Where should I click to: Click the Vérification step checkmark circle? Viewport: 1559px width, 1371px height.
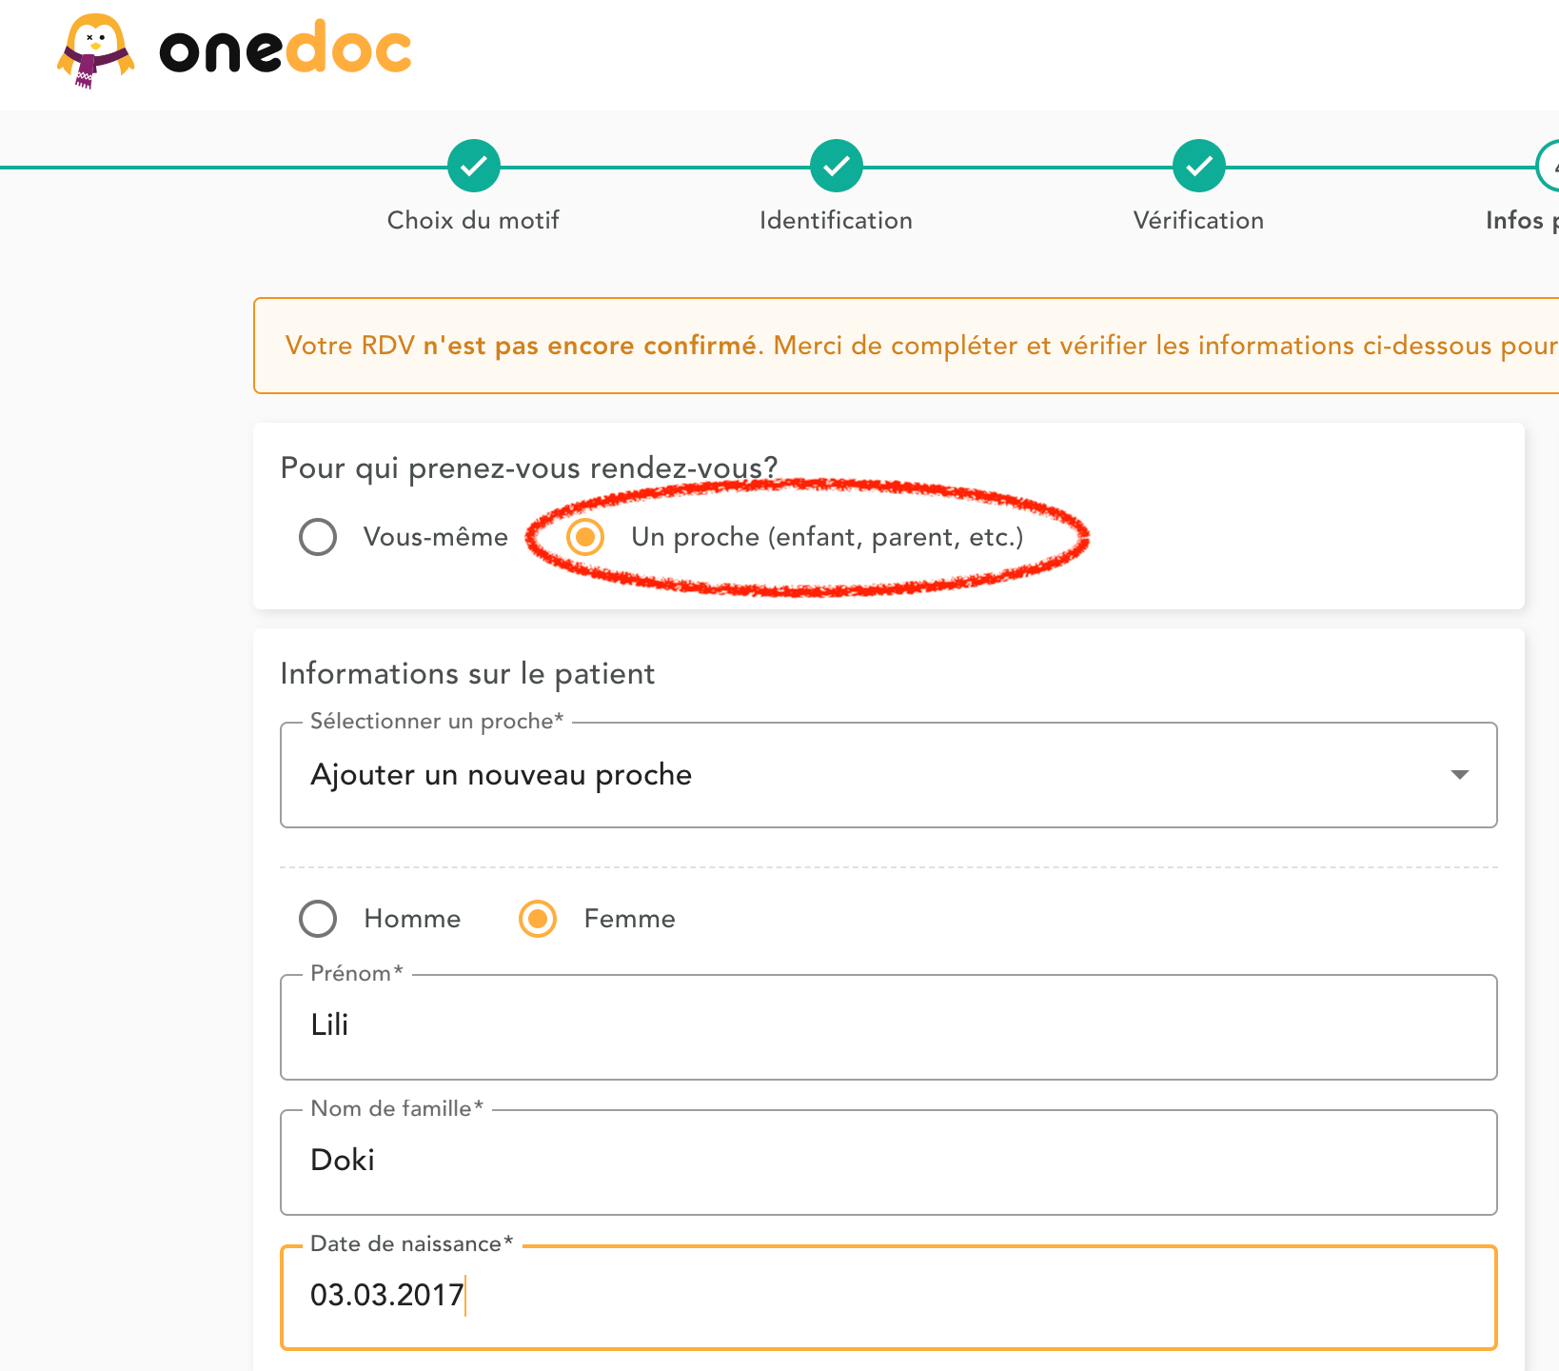1199,167
